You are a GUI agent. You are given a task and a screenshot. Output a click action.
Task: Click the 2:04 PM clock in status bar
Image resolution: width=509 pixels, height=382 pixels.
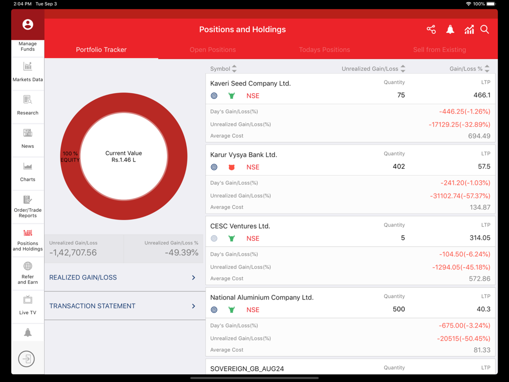click(x=22, y=4)
